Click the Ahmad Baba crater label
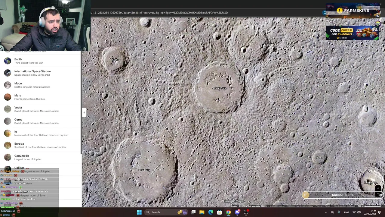Screen dimensions: 385x217 pyautogui.click(x=219, y=88)
